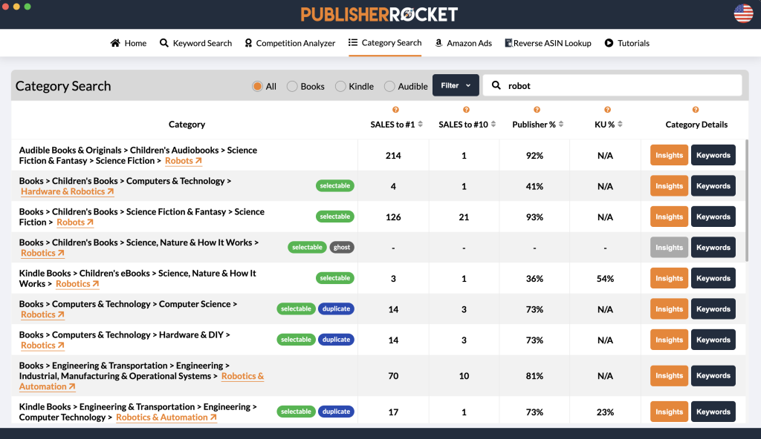Image resolution: width=761 pixels, height=439 pixels.
Task: Click the help icon above Category Details
Action: [696, 110]
